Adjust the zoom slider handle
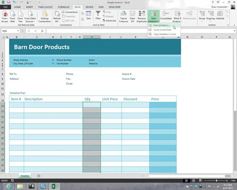 (217, 180)
